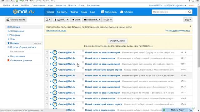Click the green status icon in Agent bar
Screen dimensions: 200x112
[164, 110]
